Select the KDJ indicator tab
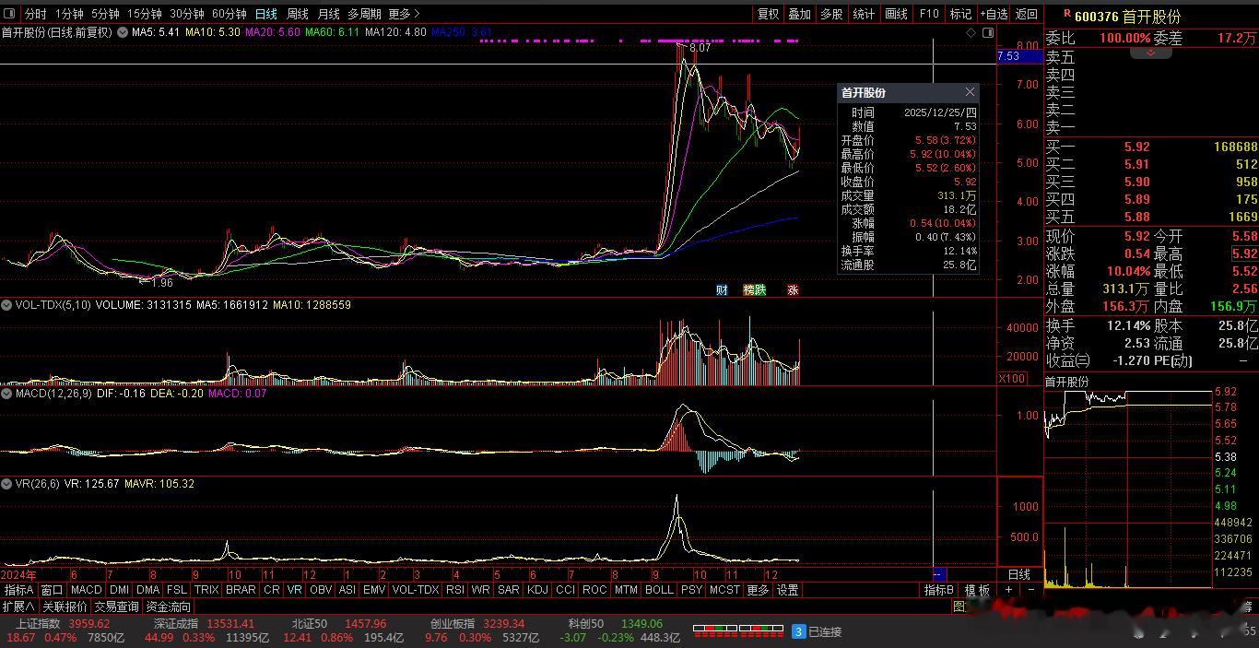The height and width of the screenshot is (648, 1259). click(x=537, y=590)
